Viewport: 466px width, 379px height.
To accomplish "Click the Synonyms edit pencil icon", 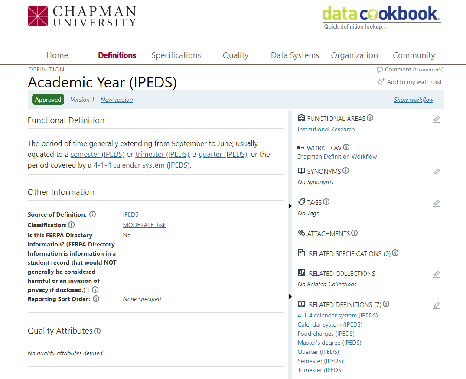I will tap(437, 172).
